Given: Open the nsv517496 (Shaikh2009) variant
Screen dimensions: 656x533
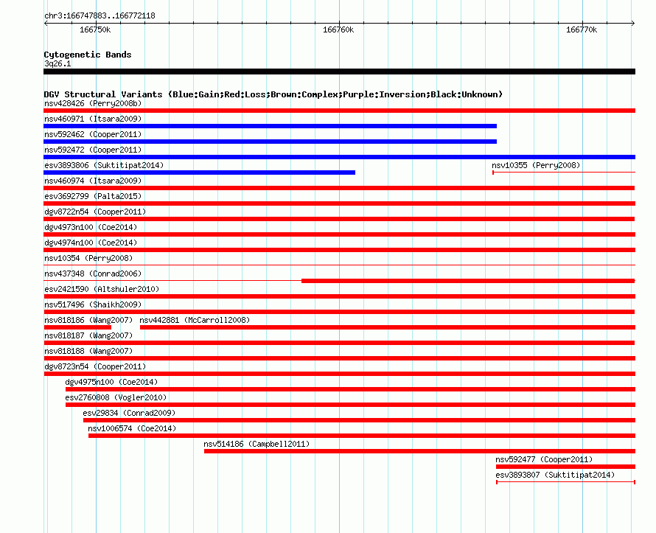Looking at the screenshot, I should point(93,304).
